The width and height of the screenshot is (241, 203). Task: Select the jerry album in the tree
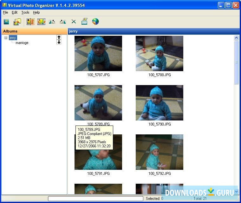[x=13, y=38]
